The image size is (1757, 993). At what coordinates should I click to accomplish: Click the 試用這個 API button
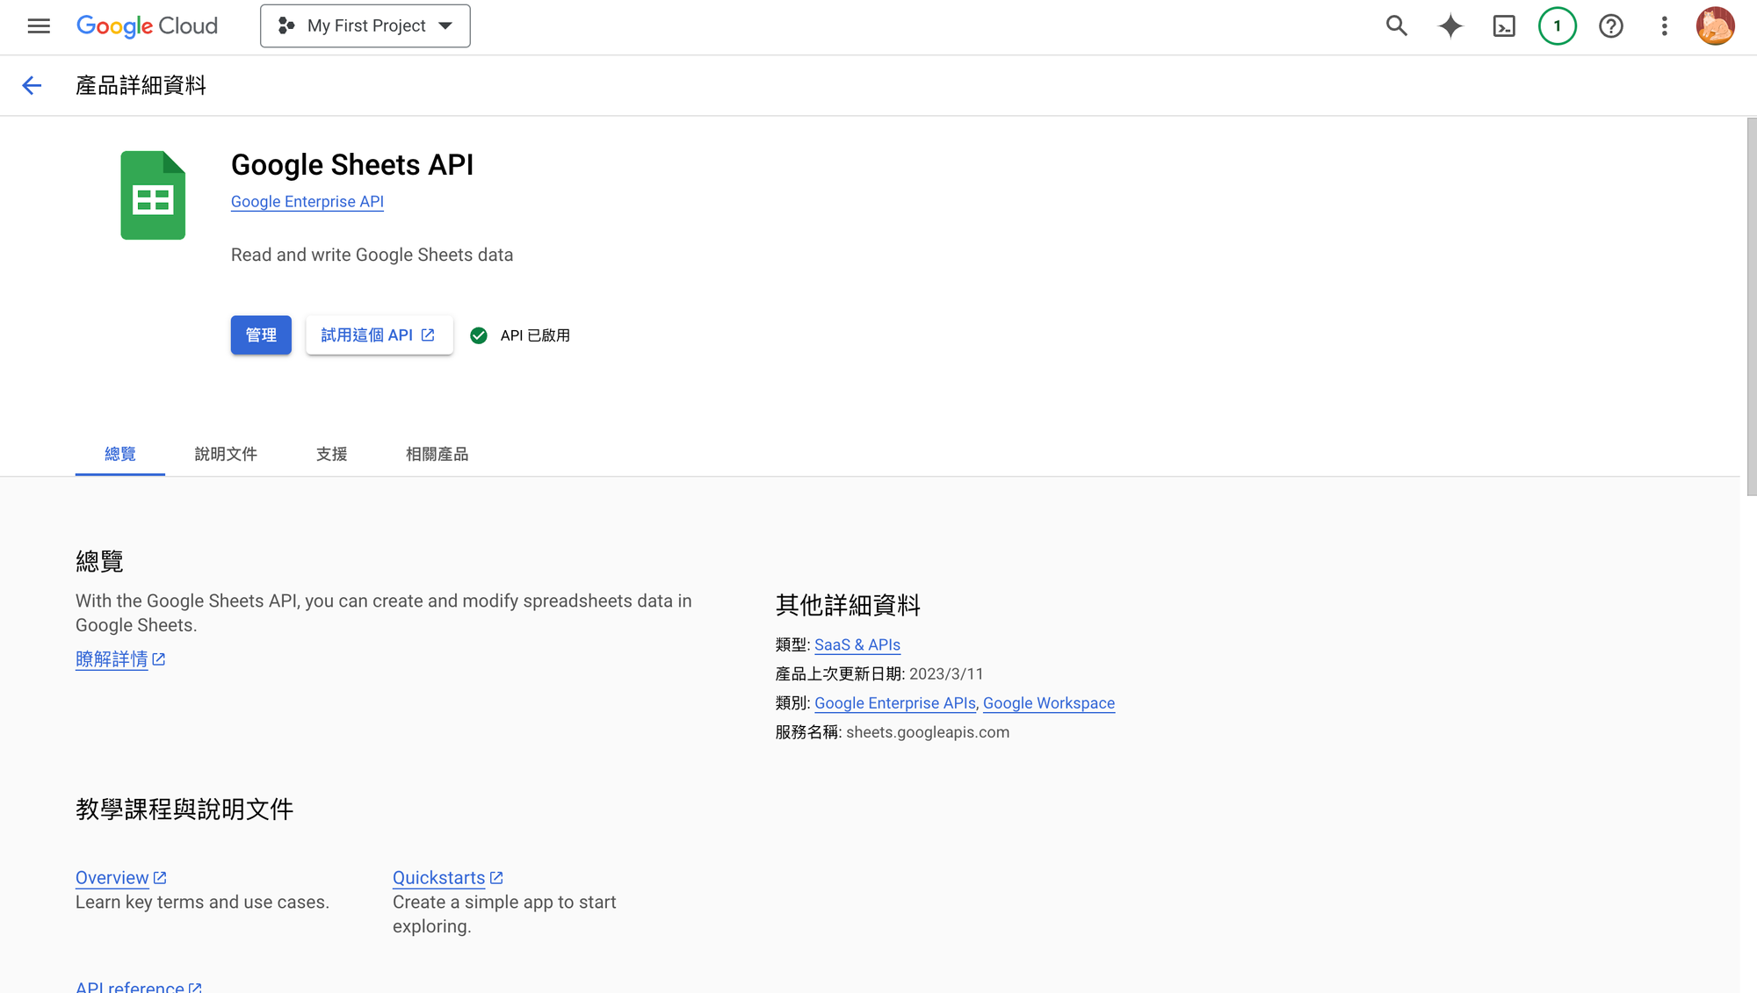379,335
